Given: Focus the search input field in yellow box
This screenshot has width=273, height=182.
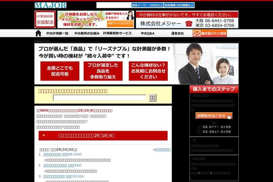Looking at the screenshot, I should click(x=99, y=98).
